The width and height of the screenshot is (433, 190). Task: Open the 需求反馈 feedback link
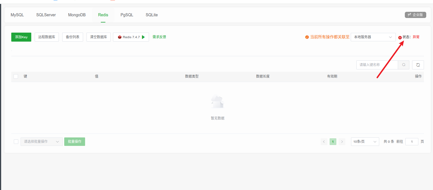159,37
